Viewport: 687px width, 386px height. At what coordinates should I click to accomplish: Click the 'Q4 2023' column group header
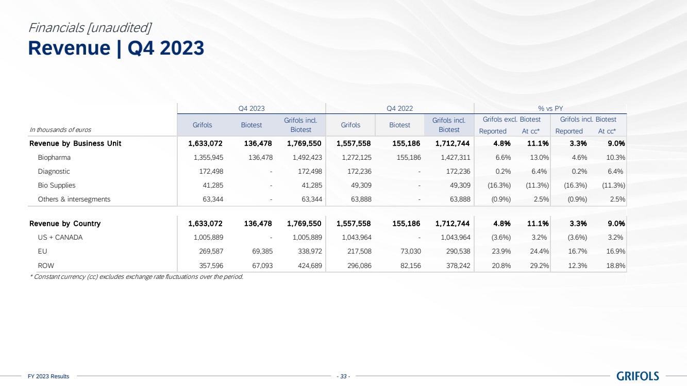(x=252, y=108)
